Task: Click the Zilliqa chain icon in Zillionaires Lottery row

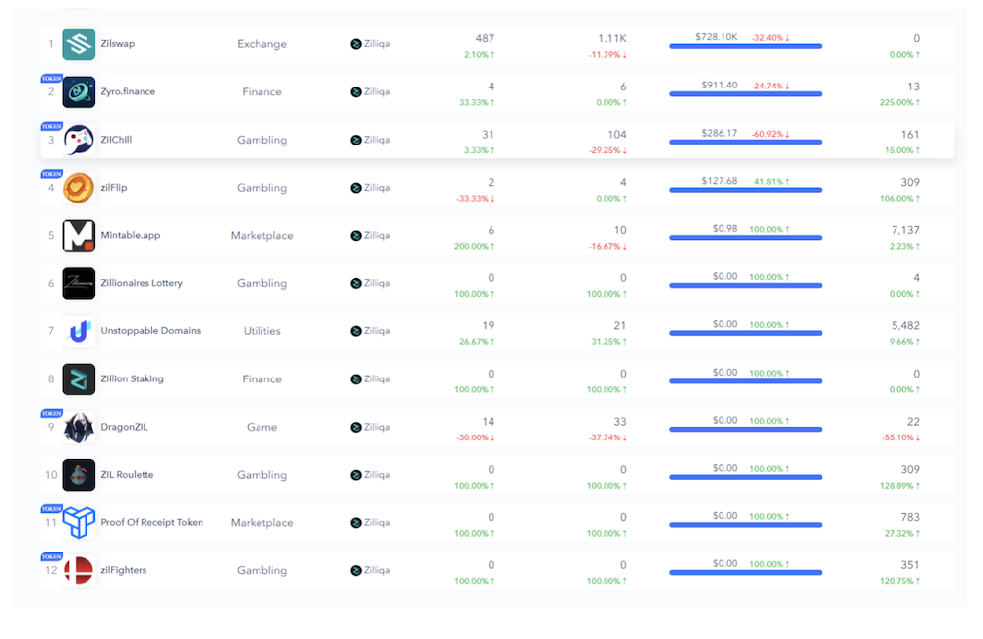Action: 356,283
